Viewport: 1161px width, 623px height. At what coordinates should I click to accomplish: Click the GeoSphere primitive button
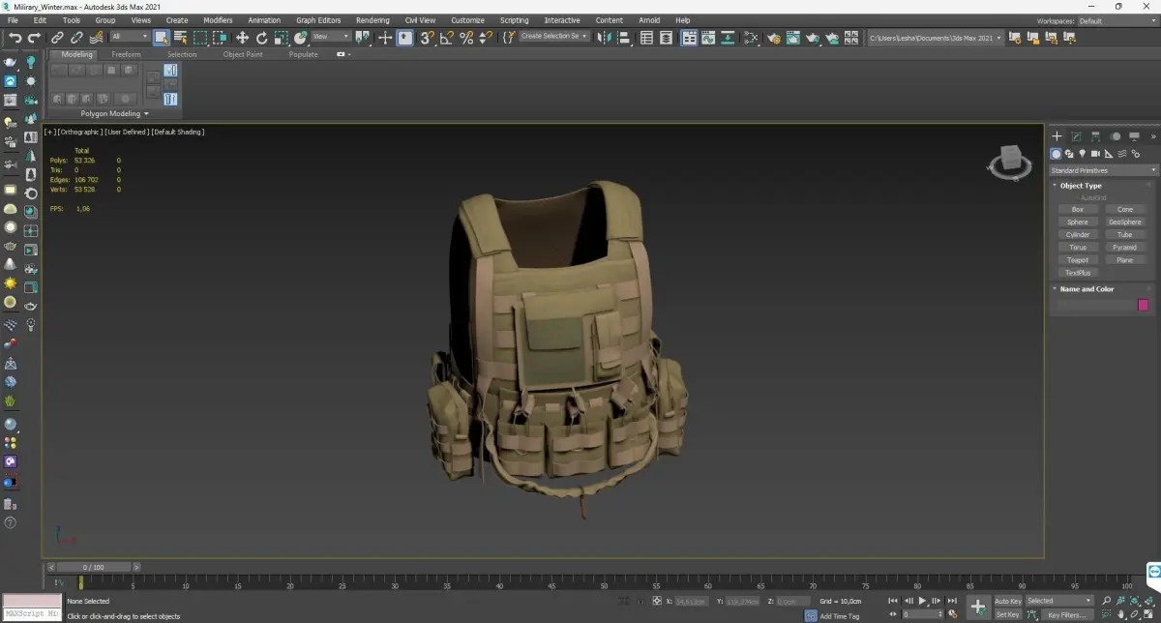[1124, 222]
